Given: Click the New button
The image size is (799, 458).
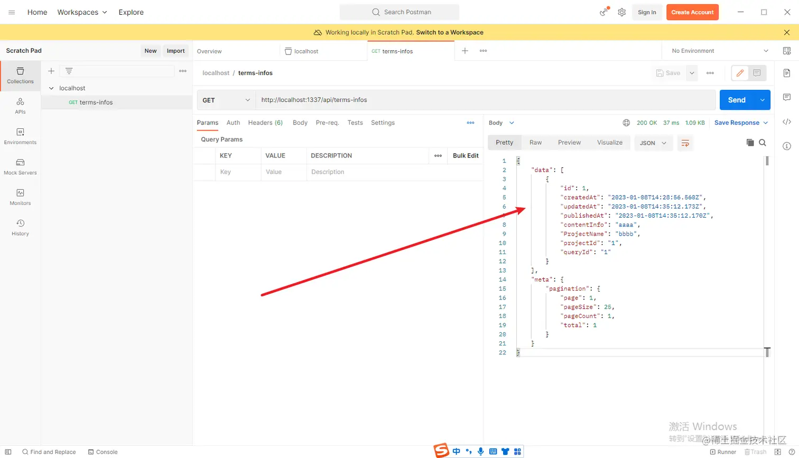Looking at the screenshot, I should (151, 51).
